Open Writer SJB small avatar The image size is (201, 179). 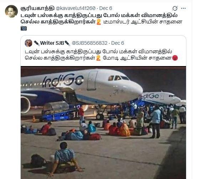(x=28, y=43)
